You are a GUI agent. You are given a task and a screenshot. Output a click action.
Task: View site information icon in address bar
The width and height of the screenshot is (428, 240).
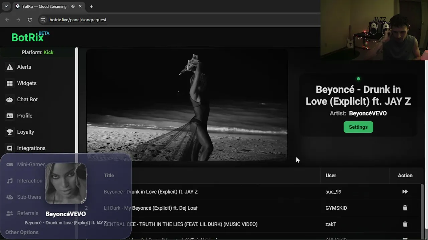tap(43, 20)
